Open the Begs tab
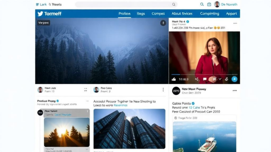 [141, 14]
